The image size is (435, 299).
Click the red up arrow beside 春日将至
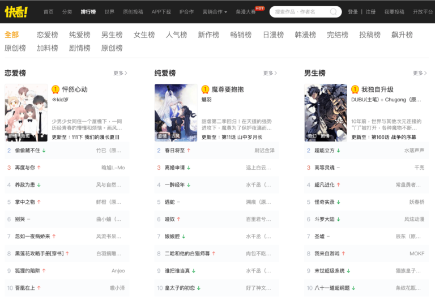pyautogui.click(x=189, y=151)
